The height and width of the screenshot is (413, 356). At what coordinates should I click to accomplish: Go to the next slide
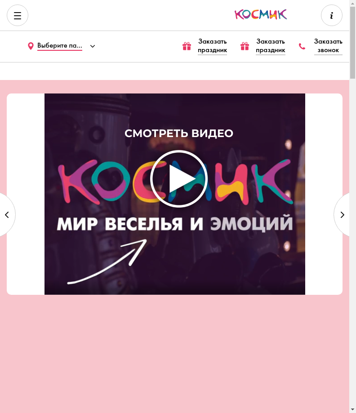342,215
